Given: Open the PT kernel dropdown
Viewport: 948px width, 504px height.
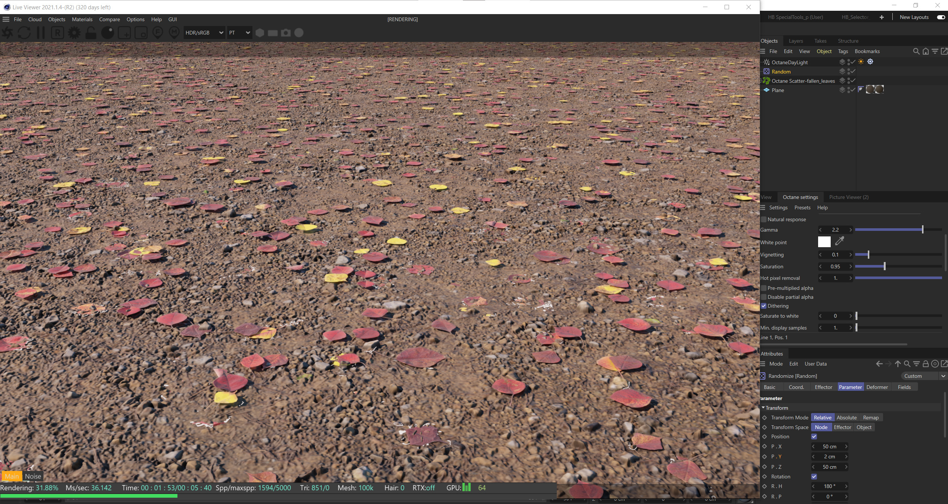Looking at the screenshot, I should [x=239, y=33].
